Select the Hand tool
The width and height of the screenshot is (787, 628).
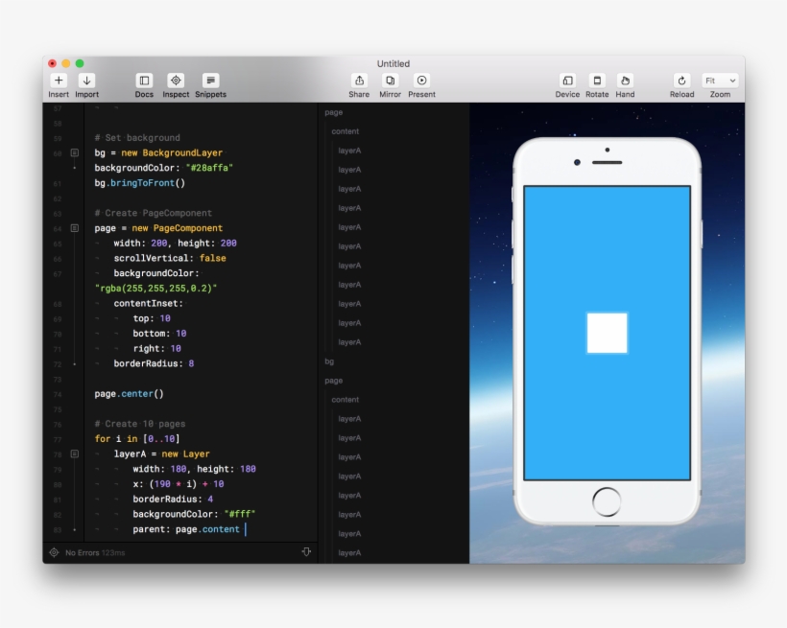625,82
